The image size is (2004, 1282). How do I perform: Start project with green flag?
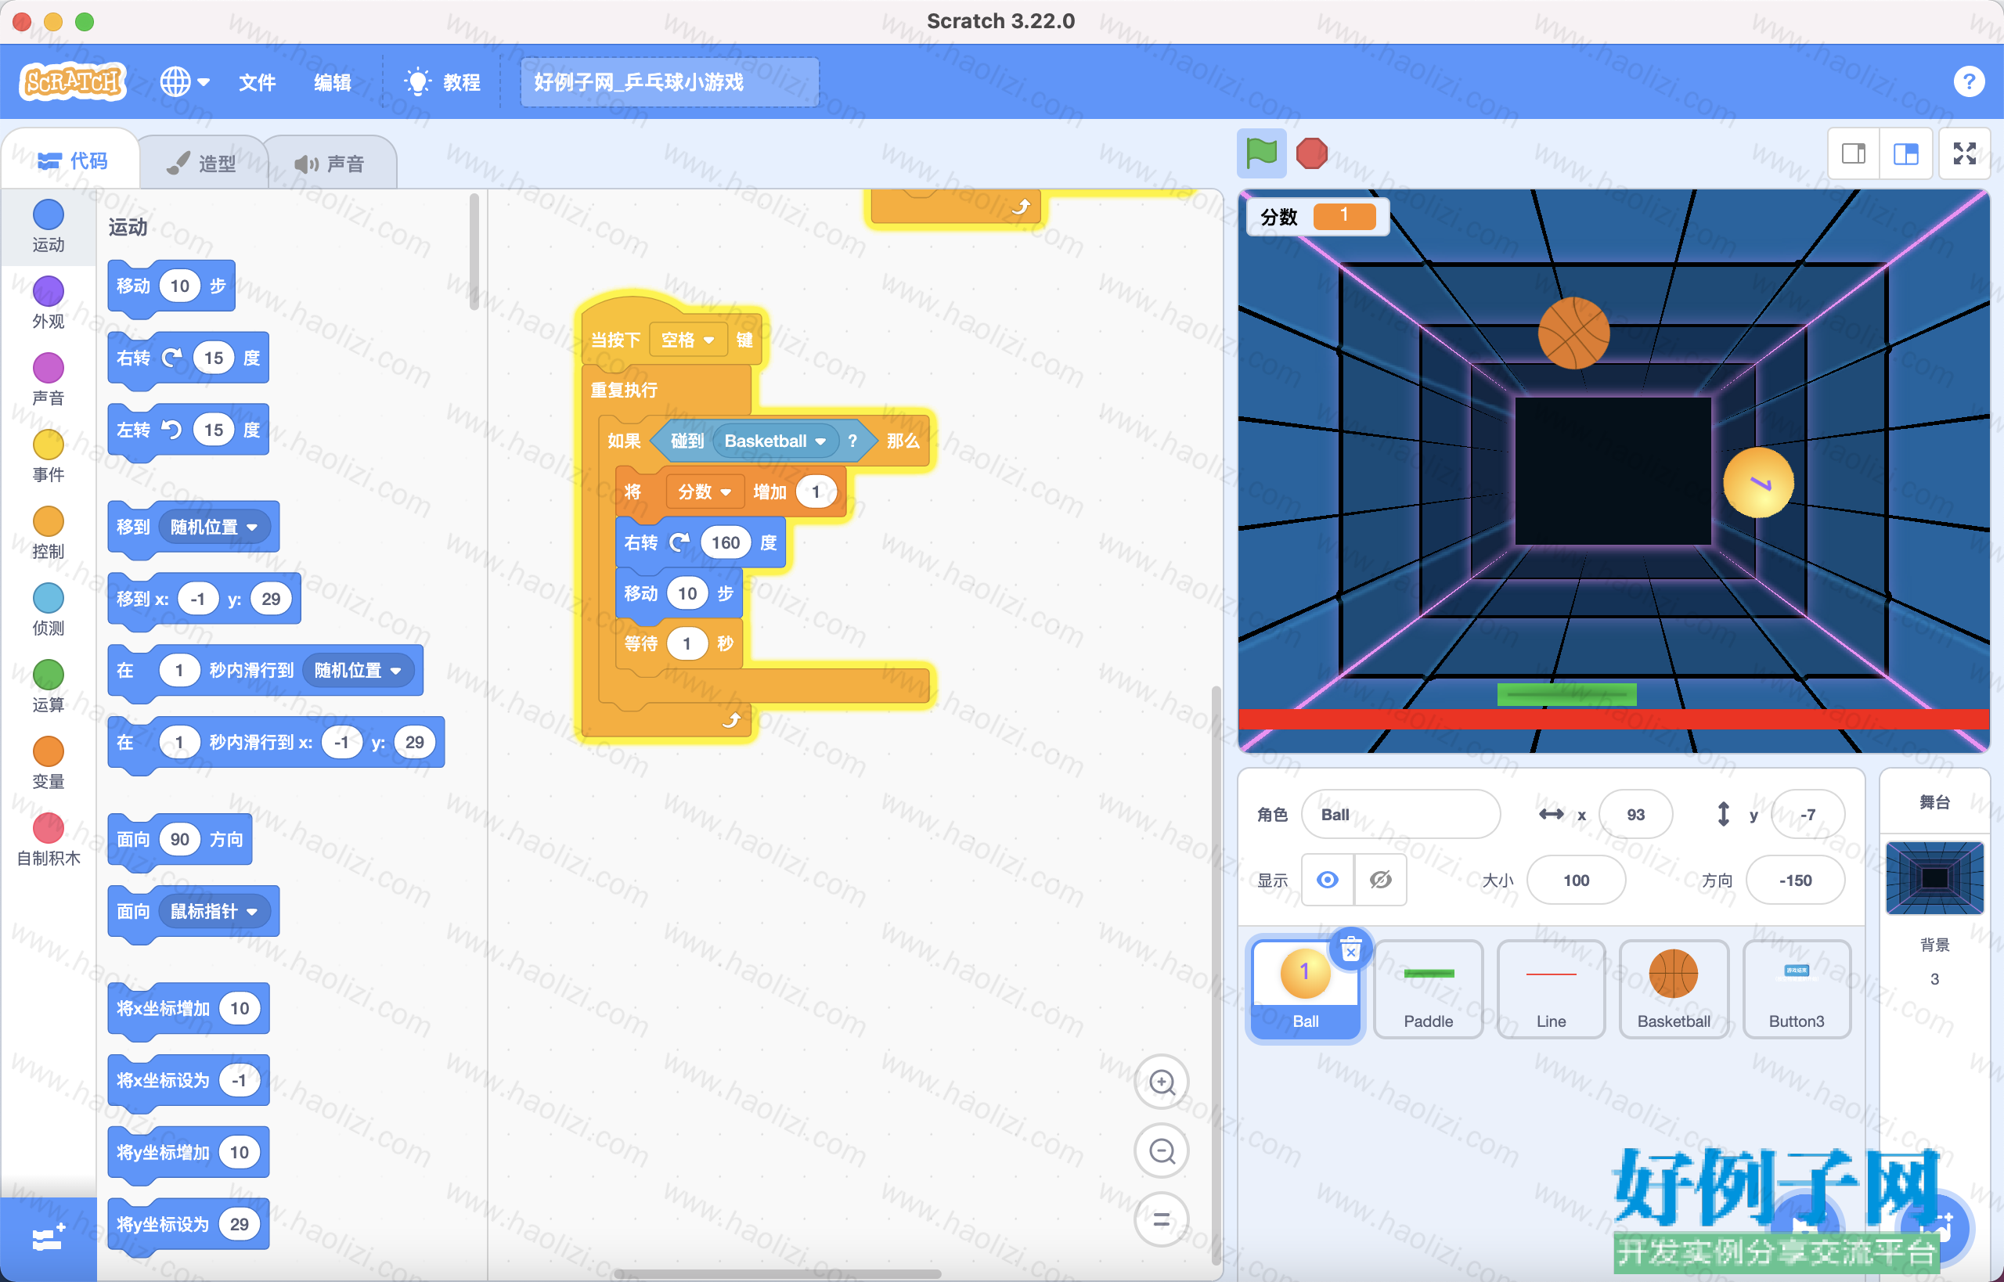[1261, 153]
